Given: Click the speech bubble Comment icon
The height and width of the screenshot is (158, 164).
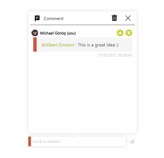Looking at the screenshot, I should point(37,18).
